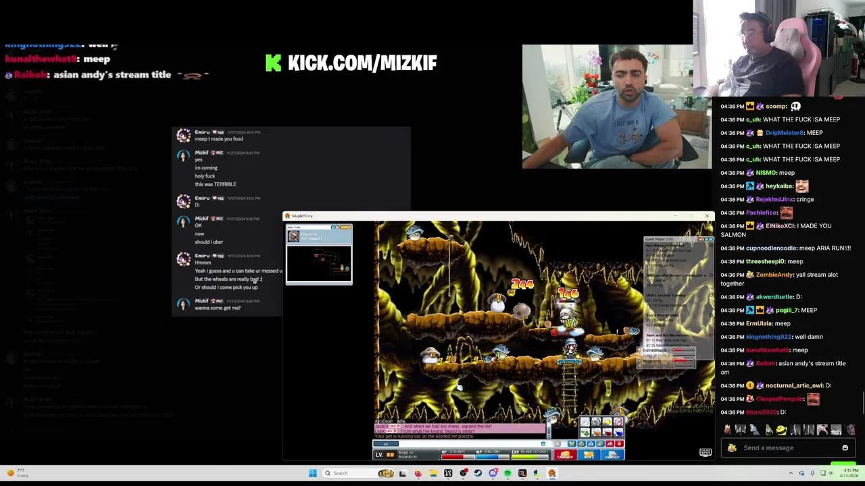This screenshot has height=486, width=865.
Task: Open the clock and date flyout
Action: [851, 473]
